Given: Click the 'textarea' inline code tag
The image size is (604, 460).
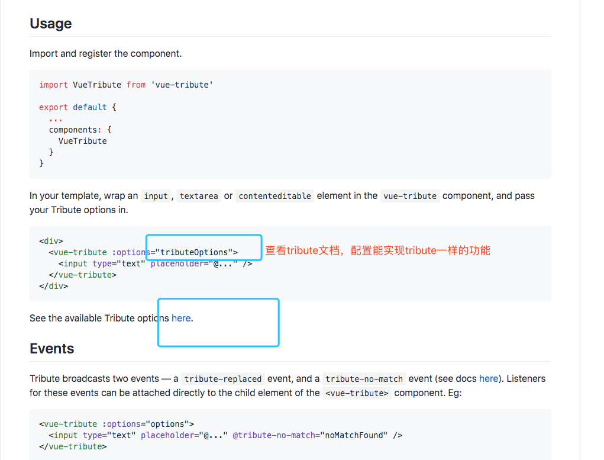Looking at the screenshot, I should coord(199,197).
